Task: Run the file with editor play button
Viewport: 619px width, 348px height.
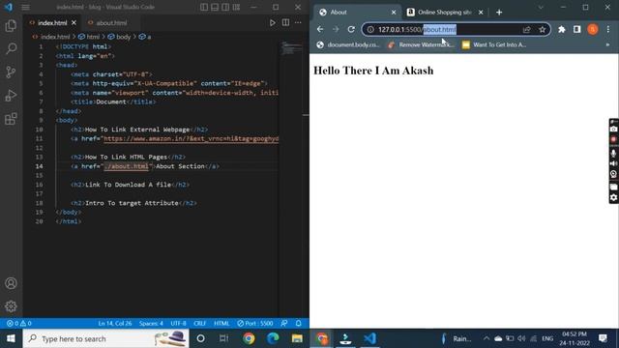Action: click(273, 23)
